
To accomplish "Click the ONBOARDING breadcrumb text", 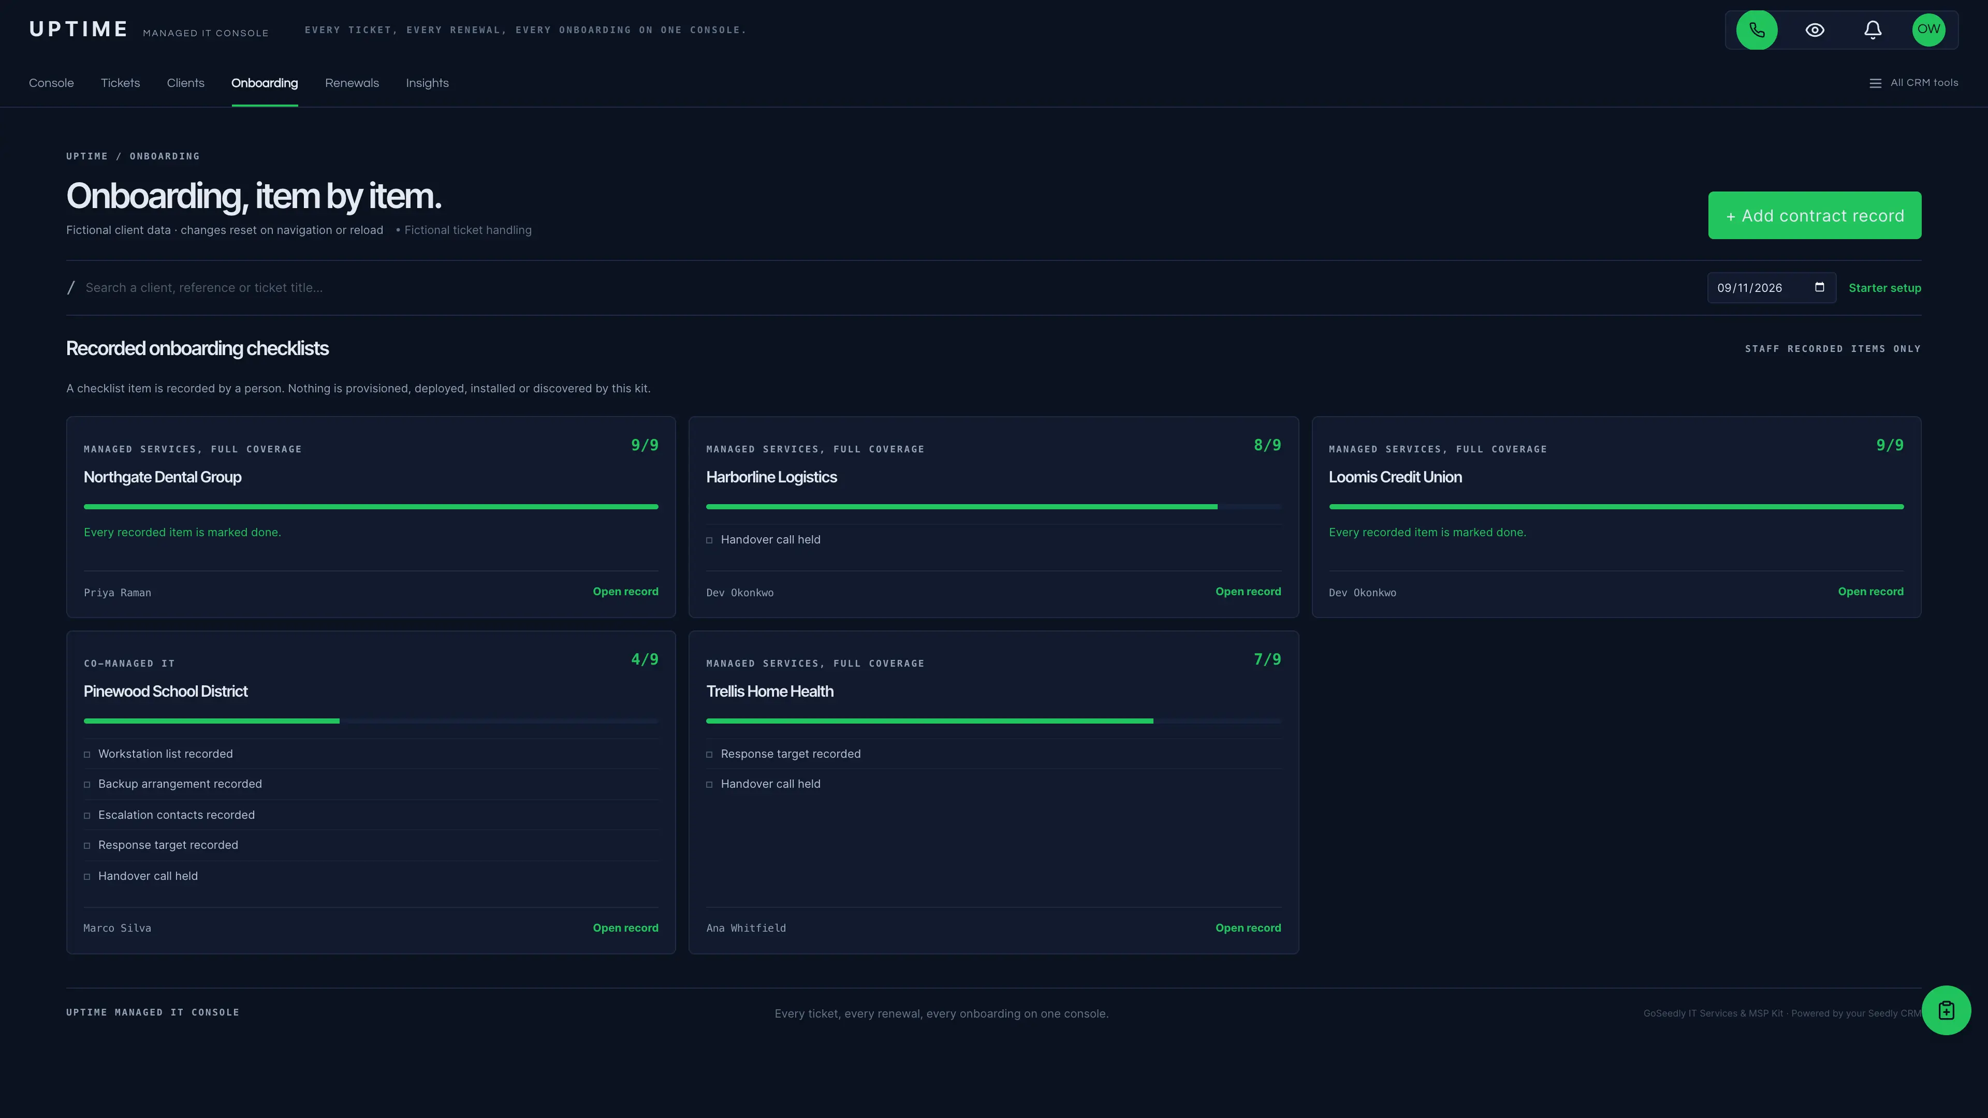I will (165, 157).
